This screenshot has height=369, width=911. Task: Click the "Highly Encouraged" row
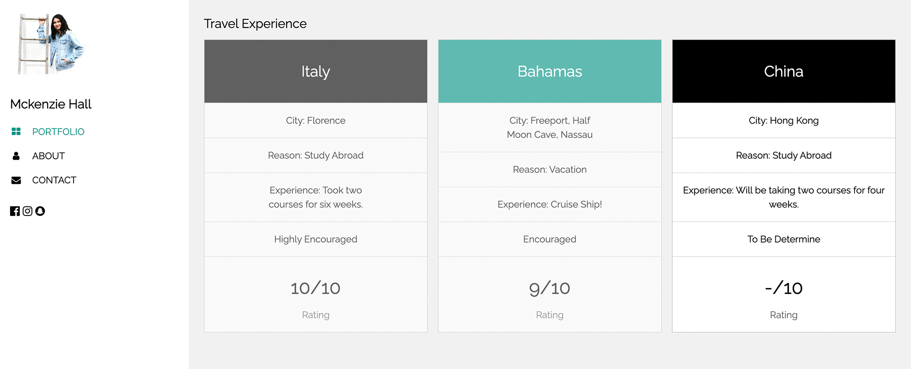point(316,239)
